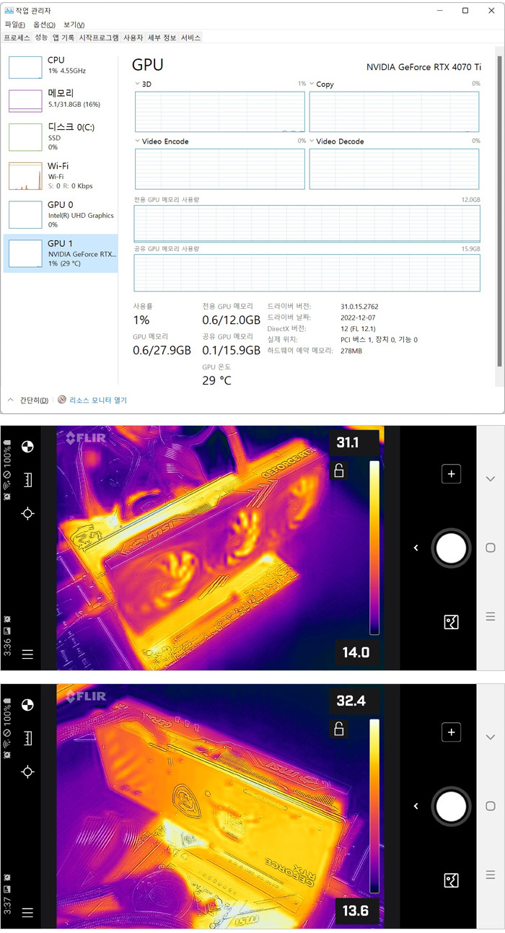The image size is (505, 933).
Task: Tap crosshair measurement icon in upper FLIR screen
Action: [x=27, y=513]
